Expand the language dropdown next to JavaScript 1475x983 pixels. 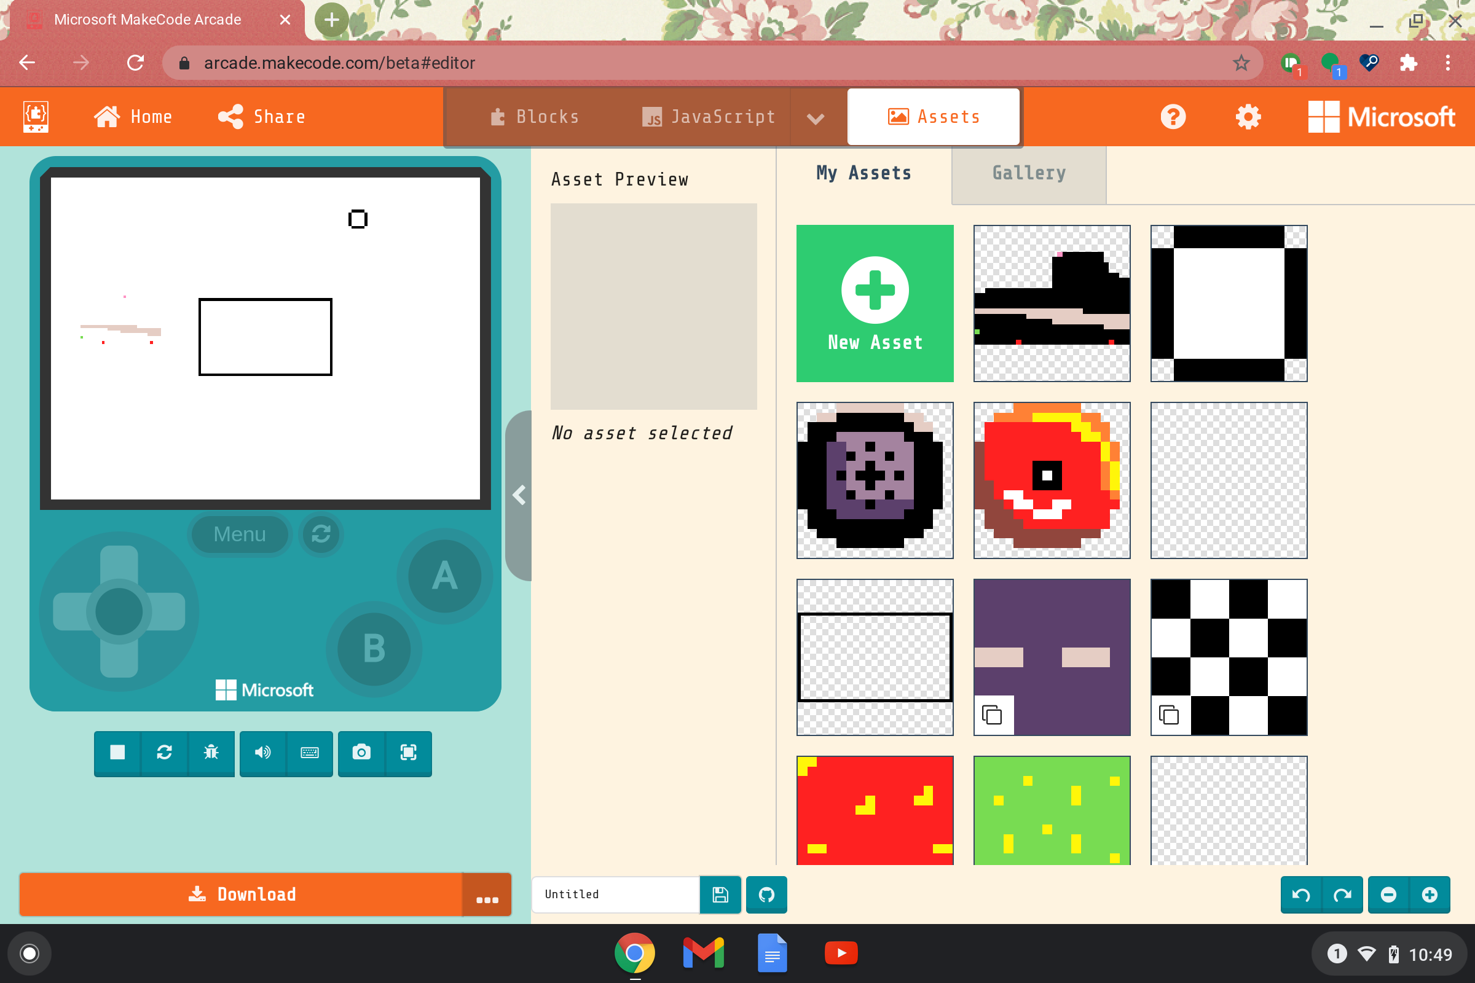point(816,119)
